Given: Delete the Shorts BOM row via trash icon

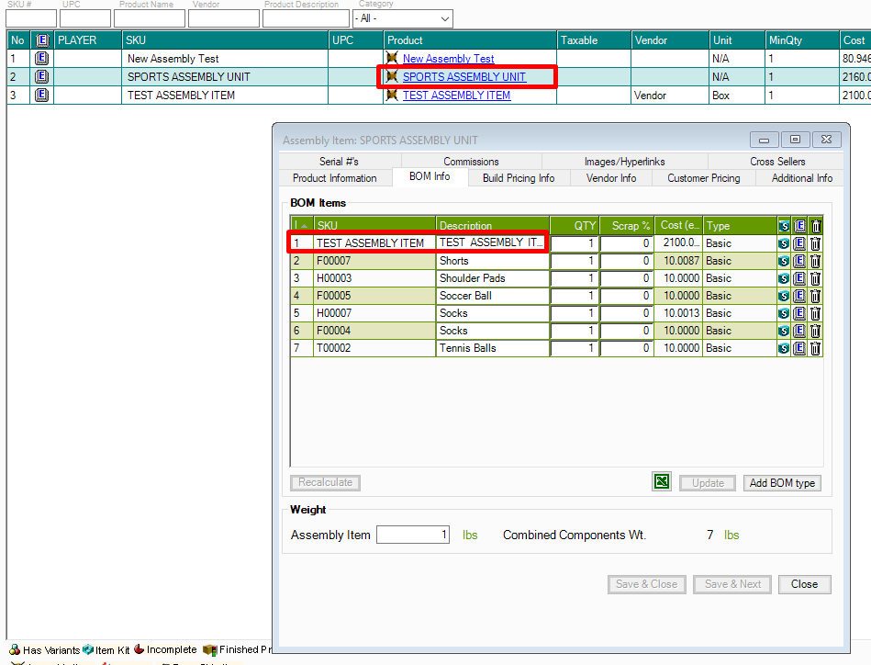Looking at the screenshot, I should click(x=815, y=261).
